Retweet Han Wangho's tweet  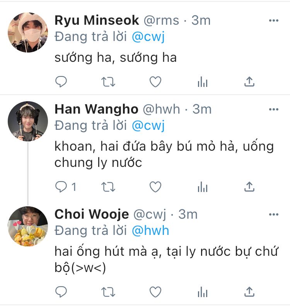108,187
